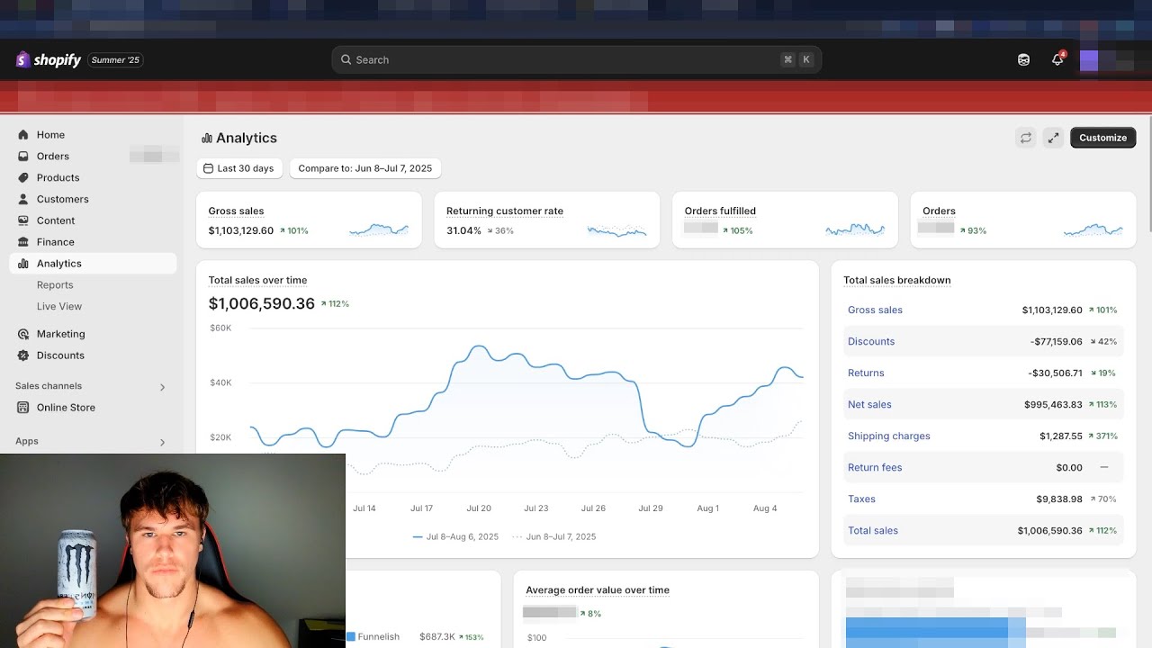Click the fullscreen expand icon
The width and height of the screenshot is (1152, 648).
[1053, 138]
